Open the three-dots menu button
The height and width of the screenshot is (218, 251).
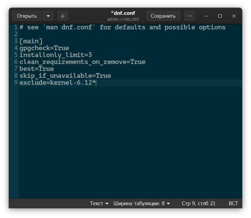click(x=189, y=16)
